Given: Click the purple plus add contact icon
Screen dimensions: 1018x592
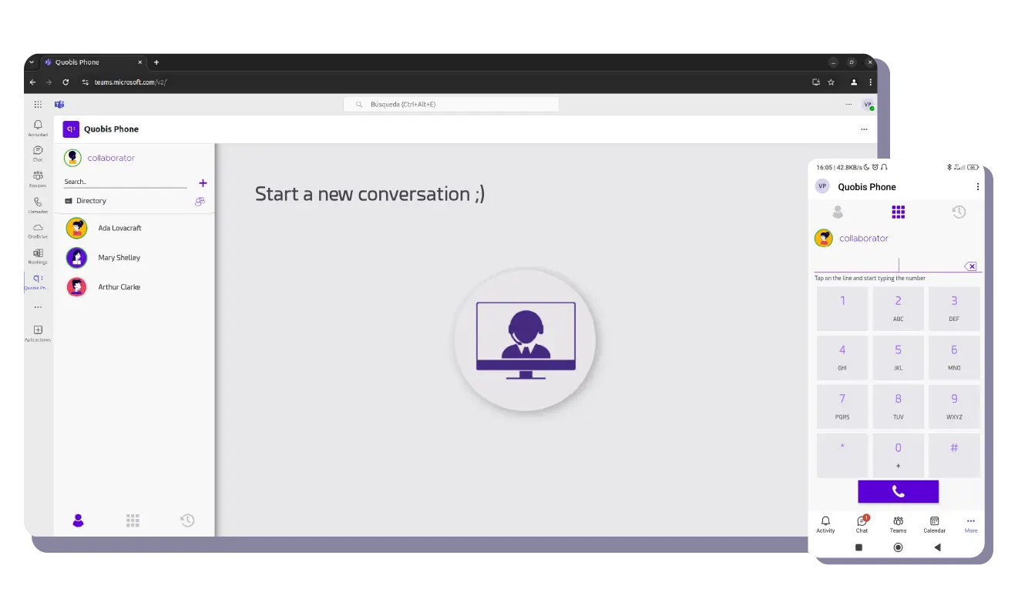Looking at the screenshot, I should click(203, 183).
